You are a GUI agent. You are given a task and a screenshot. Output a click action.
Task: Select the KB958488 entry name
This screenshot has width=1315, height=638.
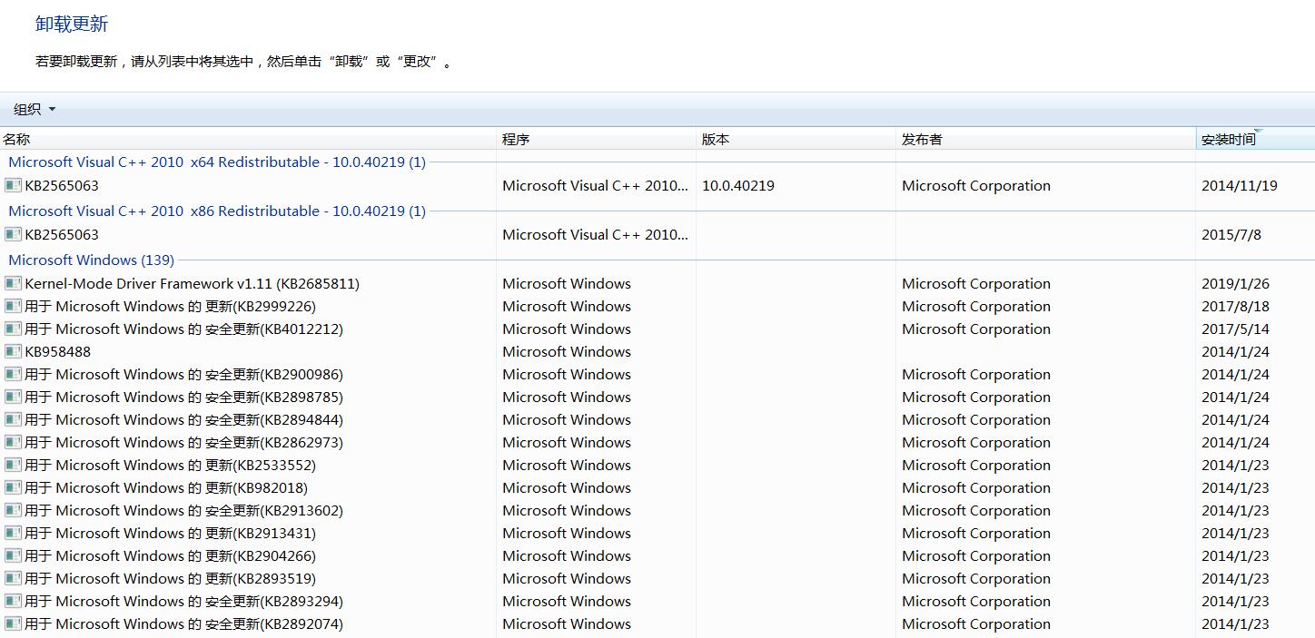58,351
